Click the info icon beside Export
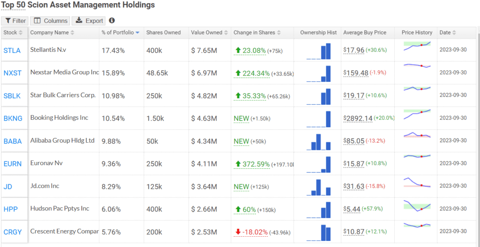 click(x=112, y=21)
